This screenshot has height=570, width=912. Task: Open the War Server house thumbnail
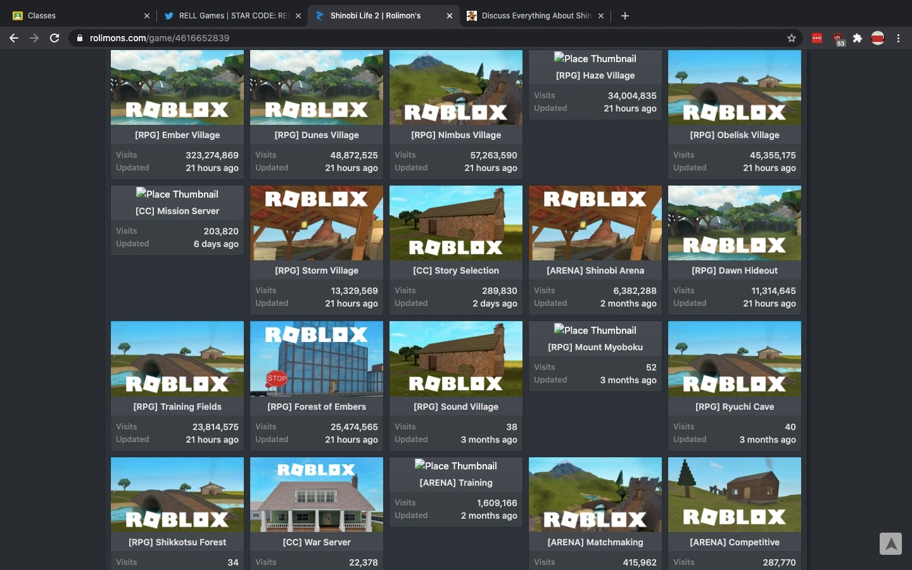(317, 495)
